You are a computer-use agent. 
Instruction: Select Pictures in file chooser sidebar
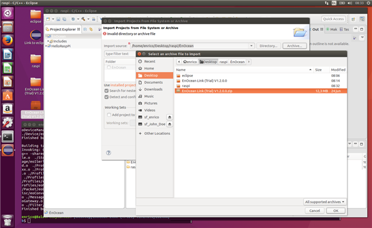pyautogui.click(x=154, y=103)
